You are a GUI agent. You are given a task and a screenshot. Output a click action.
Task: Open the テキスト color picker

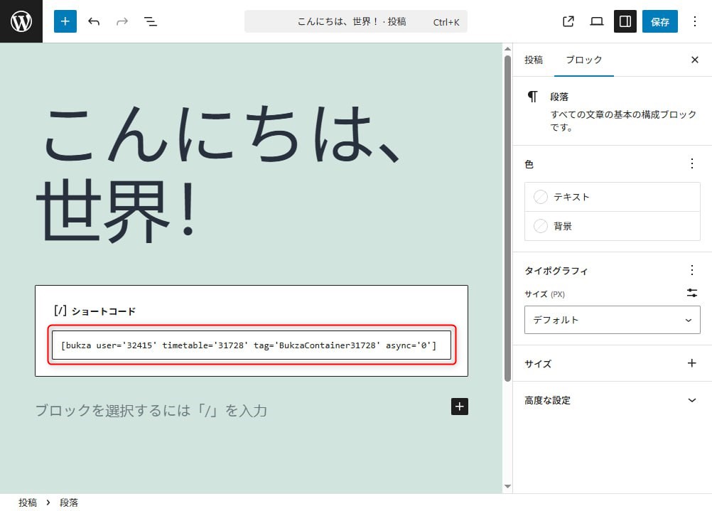pos(612,197)
